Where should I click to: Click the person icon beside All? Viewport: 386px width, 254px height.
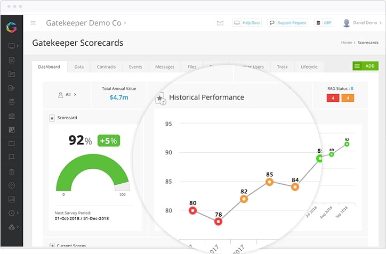coord(60,95)
